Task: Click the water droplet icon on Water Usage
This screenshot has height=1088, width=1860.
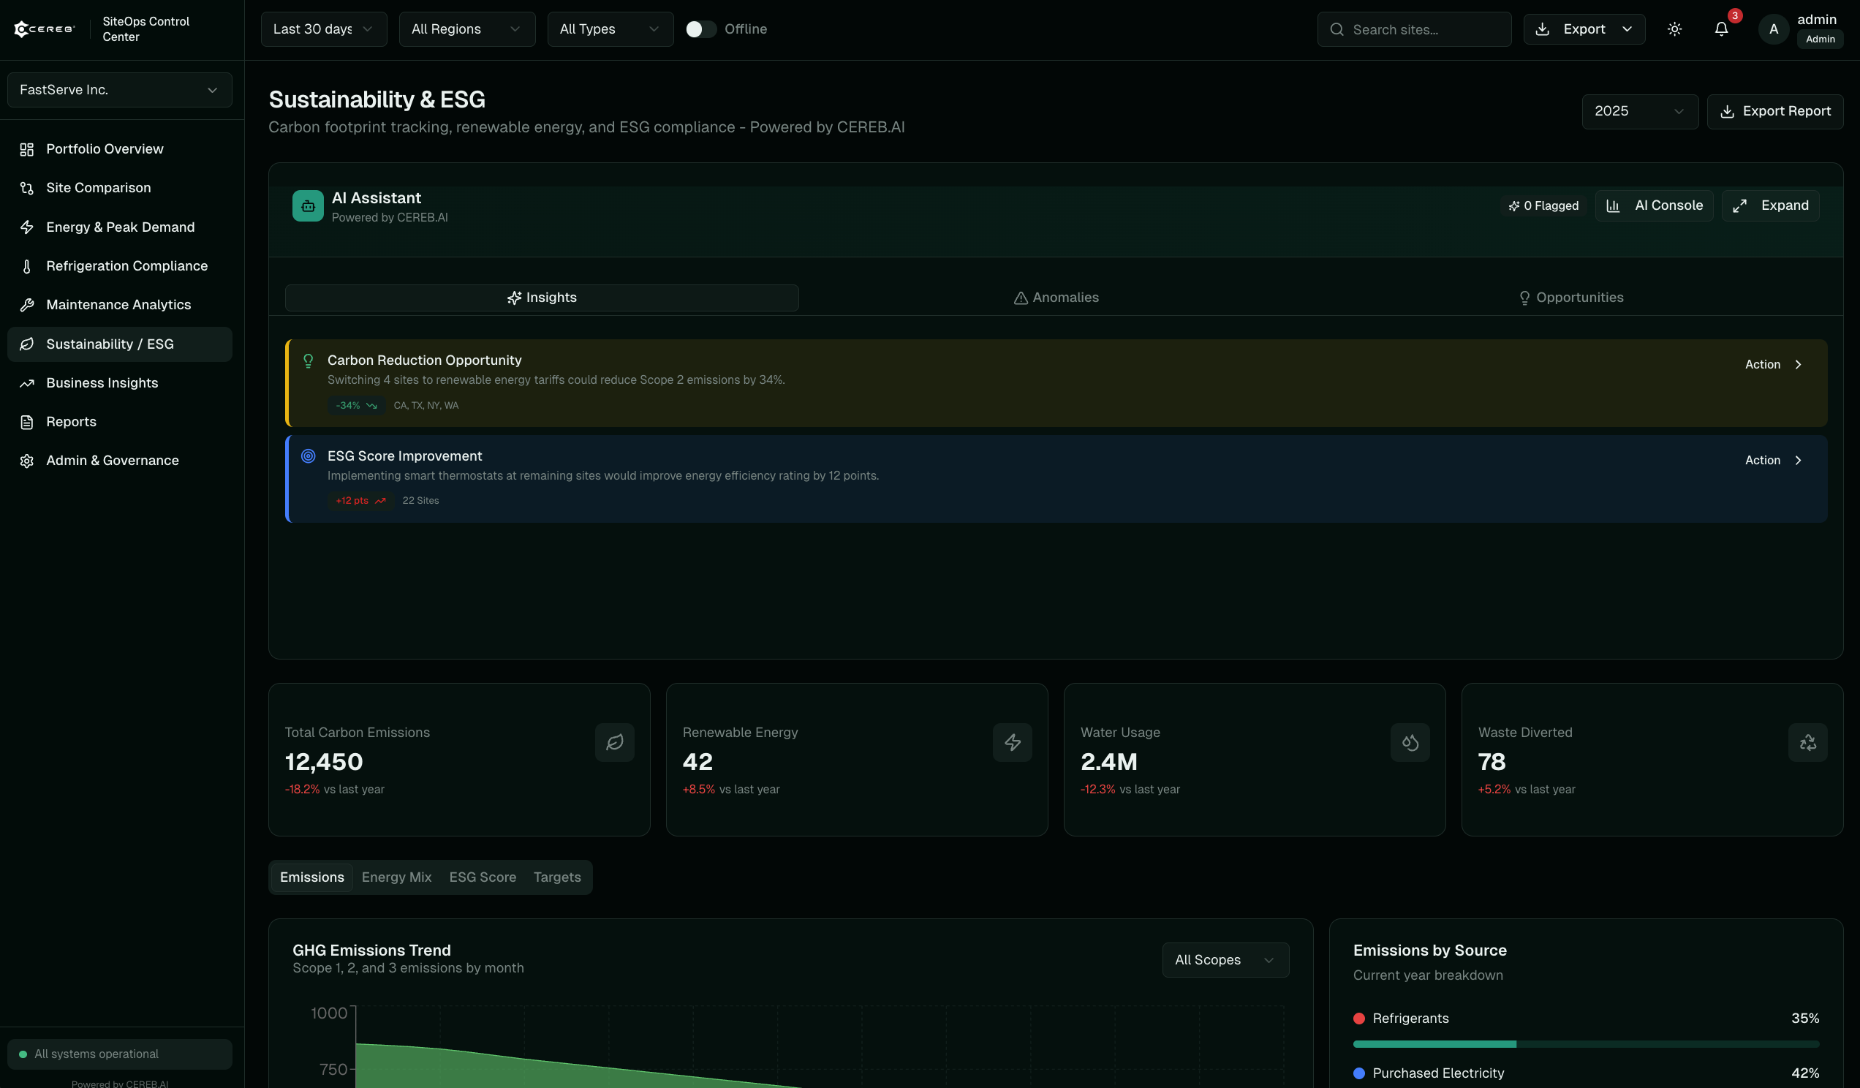Action: tap(1410, 742)
